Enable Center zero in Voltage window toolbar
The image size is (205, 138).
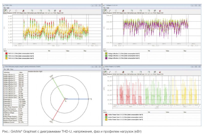point(116,11)
